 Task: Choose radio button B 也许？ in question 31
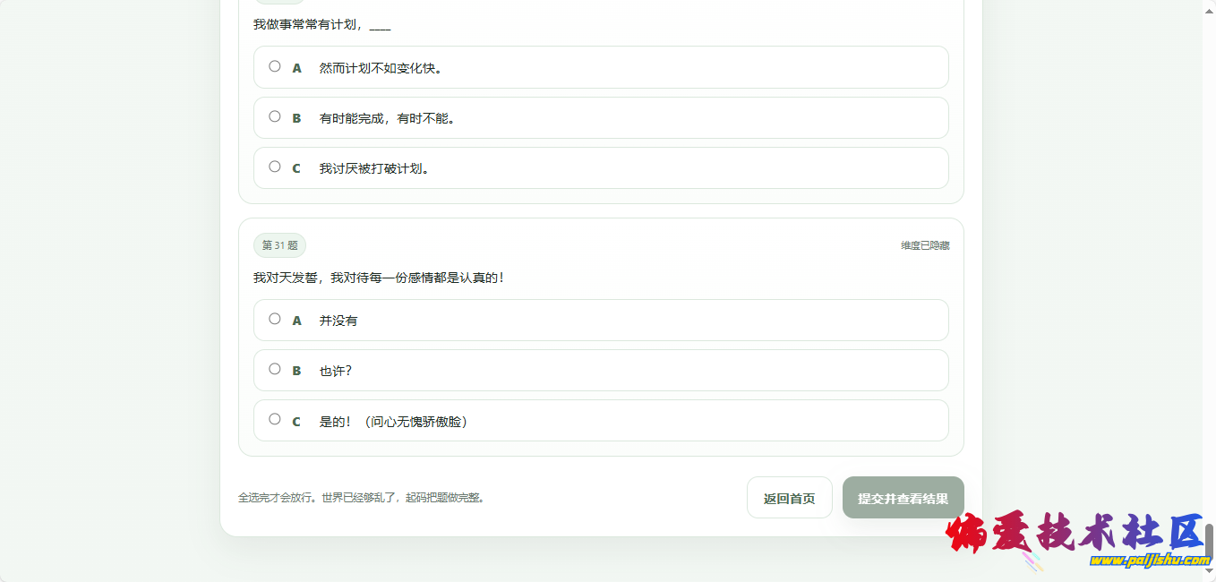pos(275,369)
